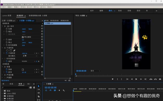Select the Track Select Forward tool
This screenshot has width=163, height=101.
[x=38, y=90]
